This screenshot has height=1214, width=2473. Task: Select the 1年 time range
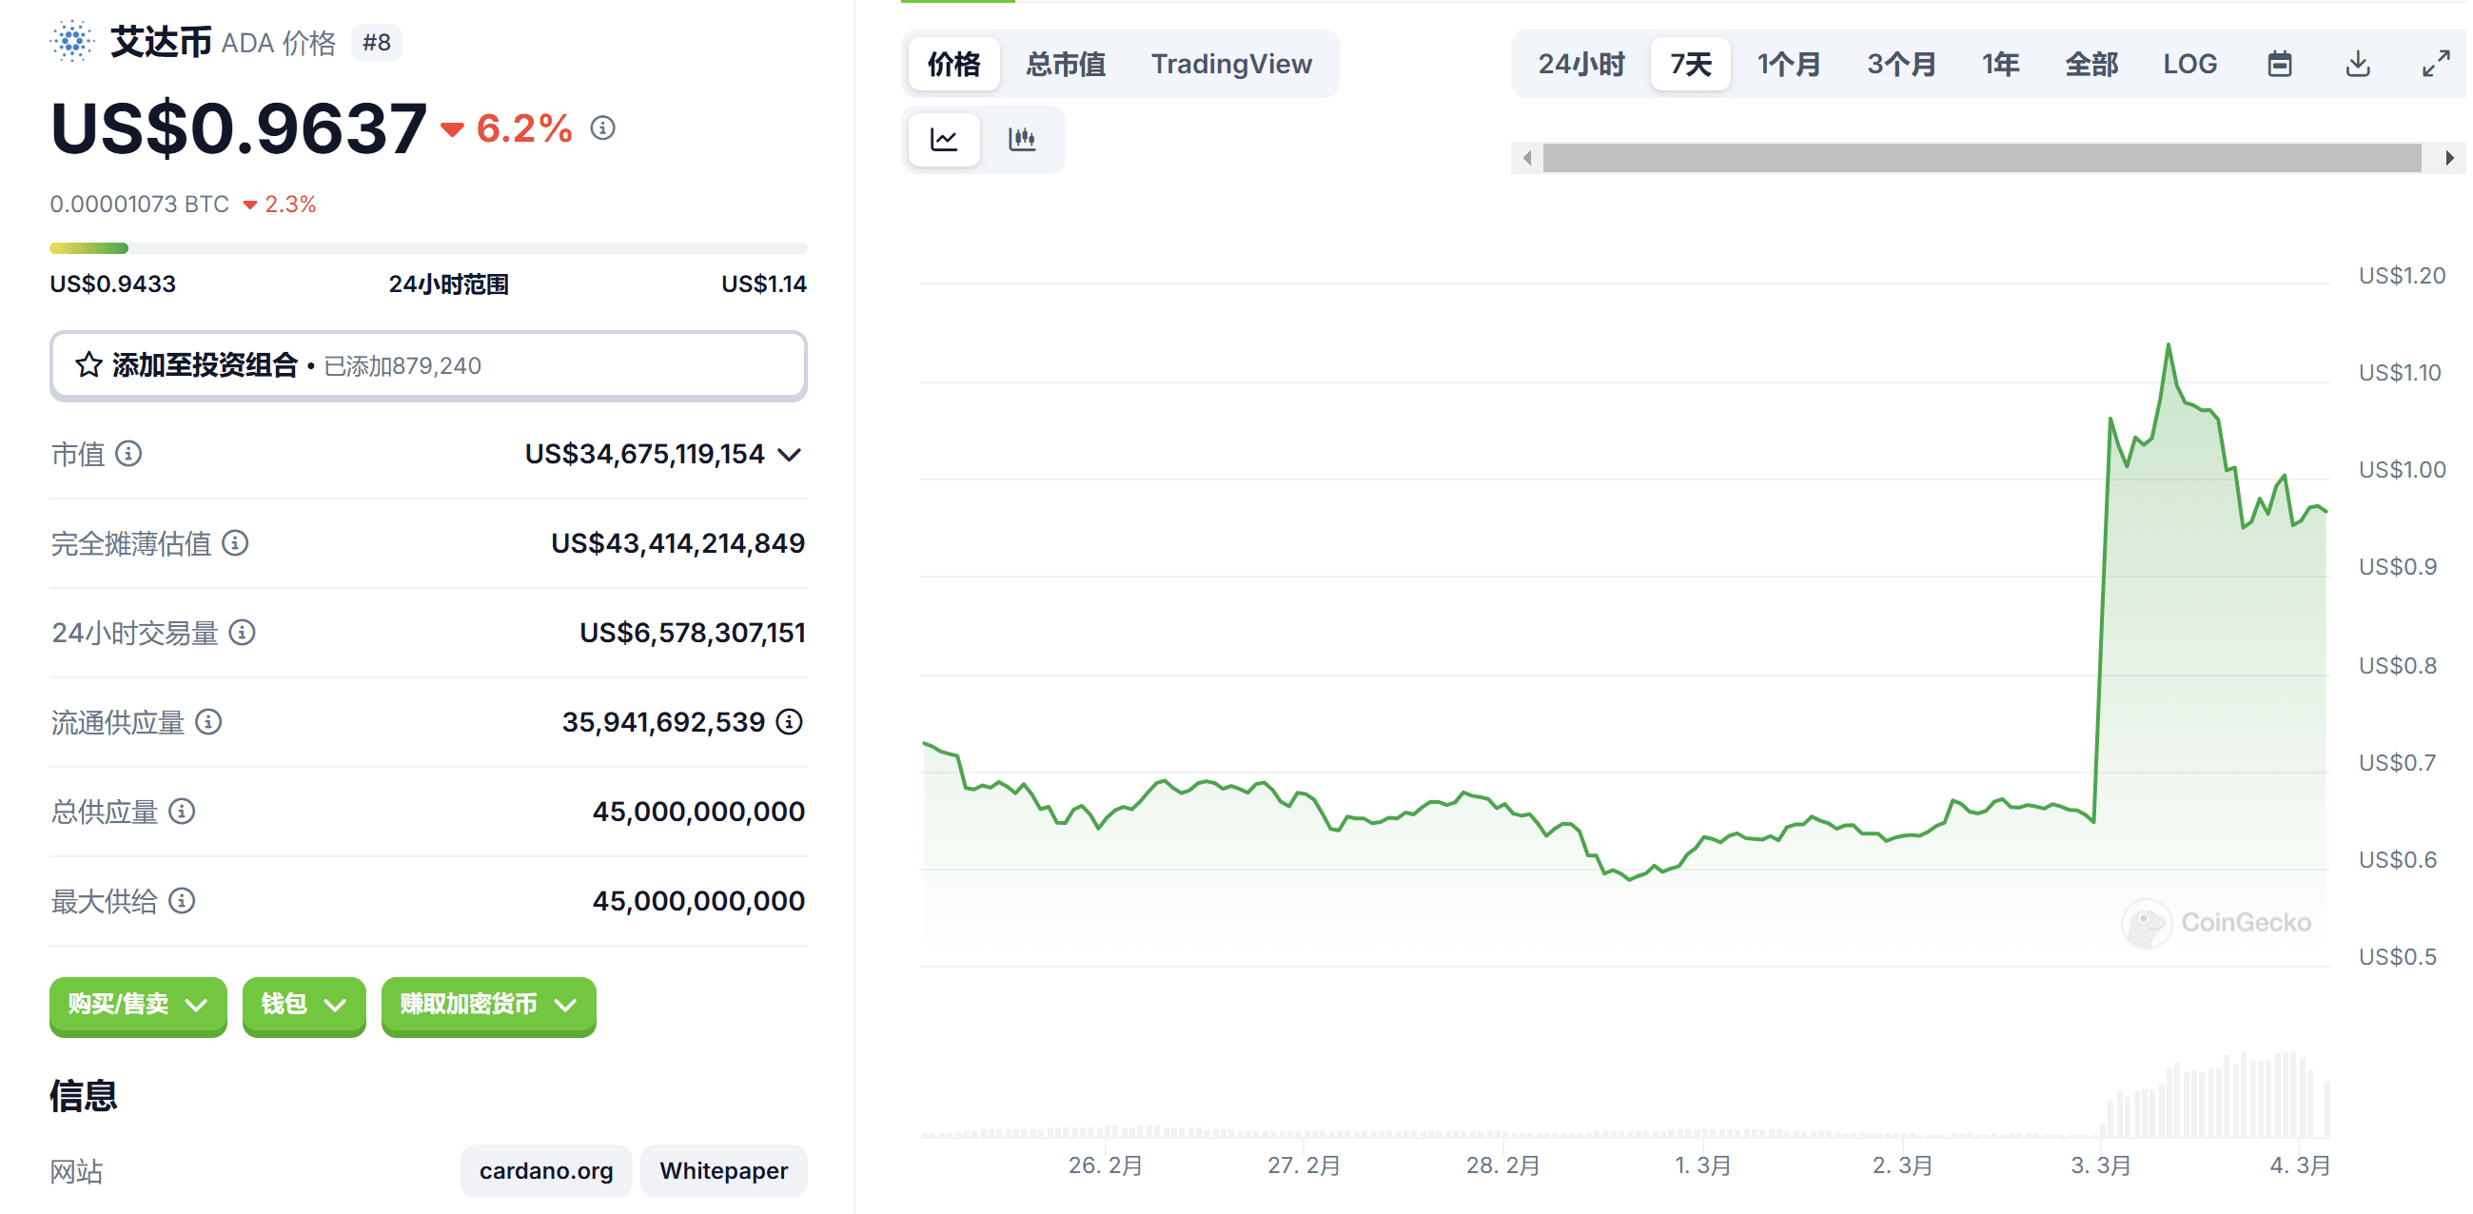click(2000, 64)
